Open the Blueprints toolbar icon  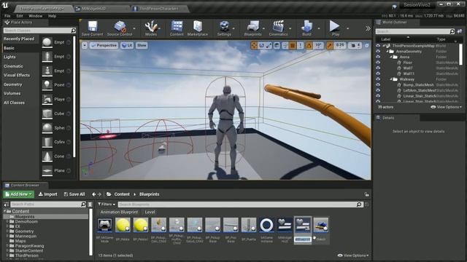(x=253, y=28)
